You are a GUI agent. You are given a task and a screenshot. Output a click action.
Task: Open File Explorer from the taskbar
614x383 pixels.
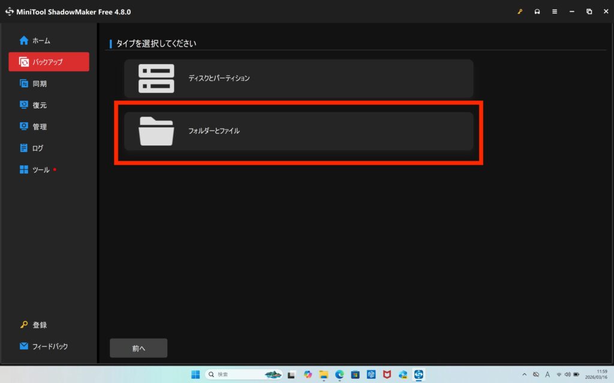click(324, 374)
